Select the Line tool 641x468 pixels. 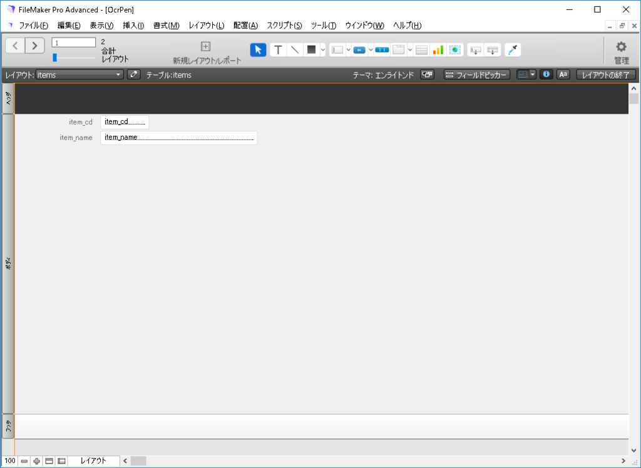(x=295, y=50)
